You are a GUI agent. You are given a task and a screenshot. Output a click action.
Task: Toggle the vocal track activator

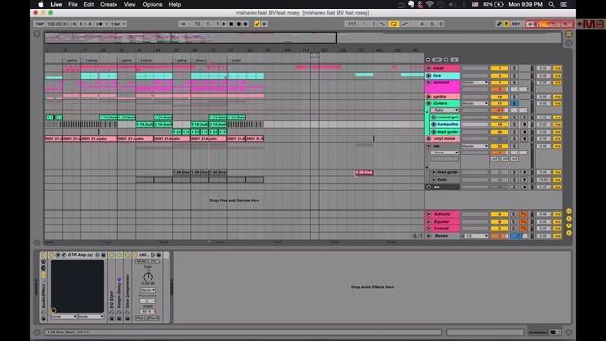(x=499, y=68)
